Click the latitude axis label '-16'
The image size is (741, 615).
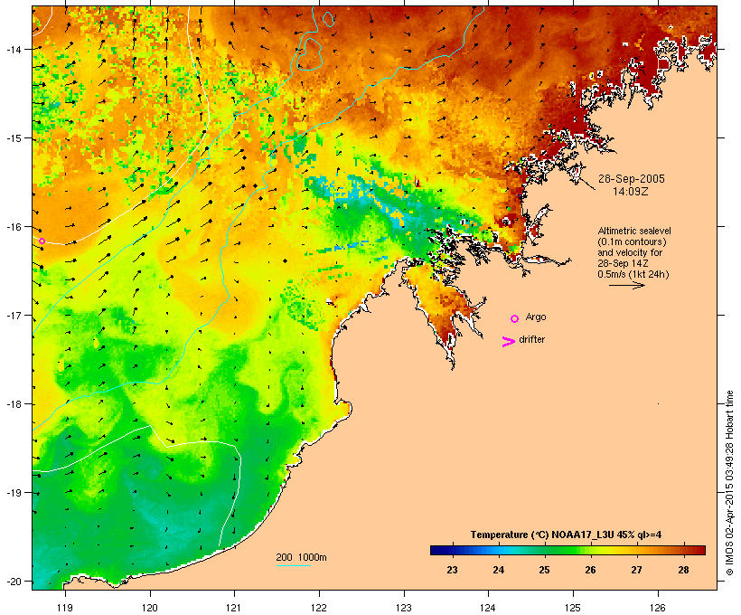point(14,227)
